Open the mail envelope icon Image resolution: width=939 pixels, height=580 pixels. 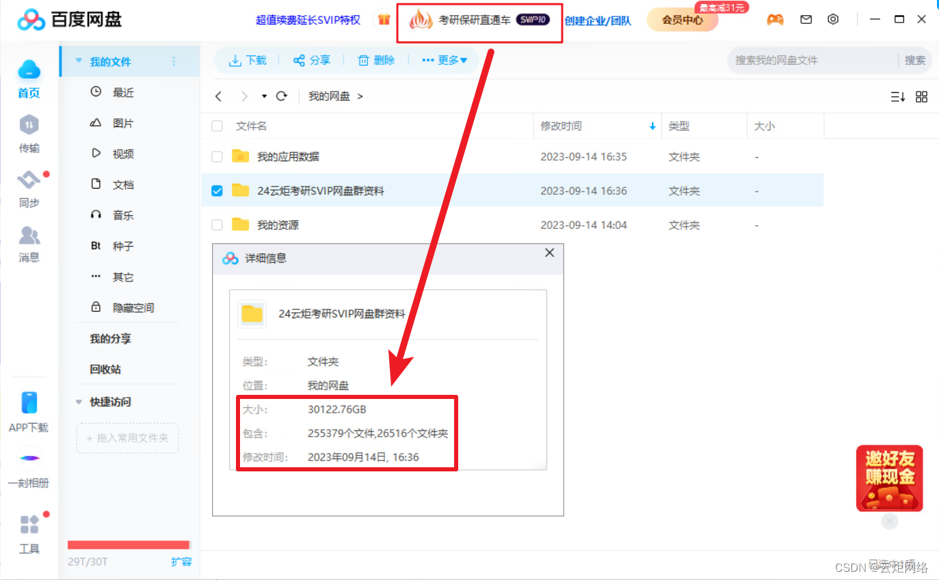point(806,20)
